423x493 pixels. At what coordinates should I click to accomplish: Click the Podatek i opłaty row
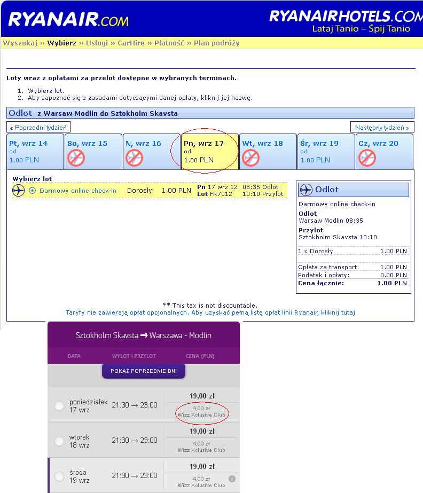352,275
